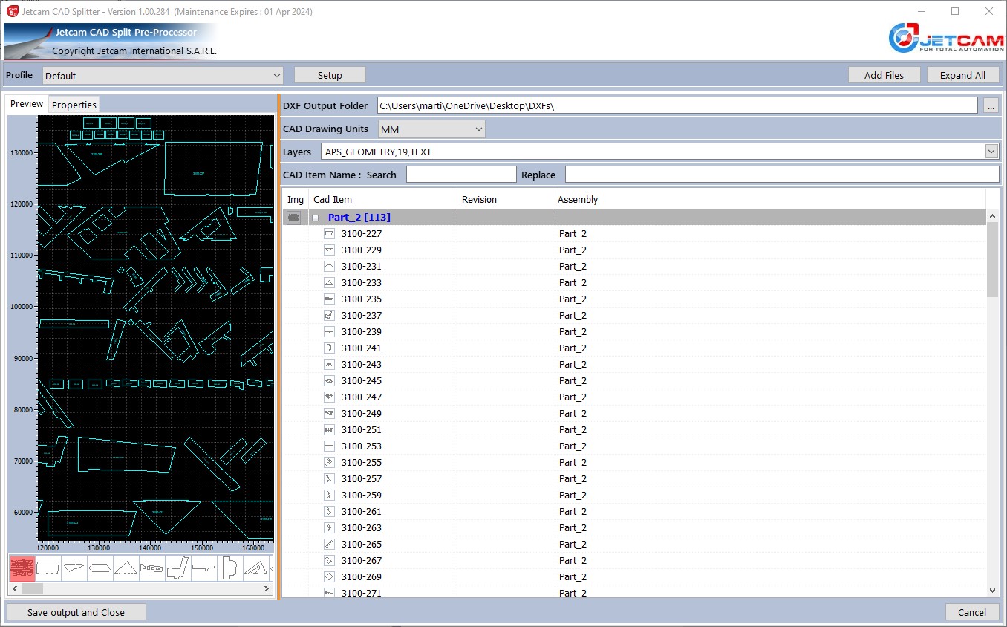The image size is (1007, 627).
Task: Click the Jetcam app icon in title bar
Action: (12, 11)
